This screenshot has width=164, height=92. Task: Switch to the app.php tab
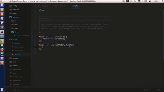coord(45,6)
